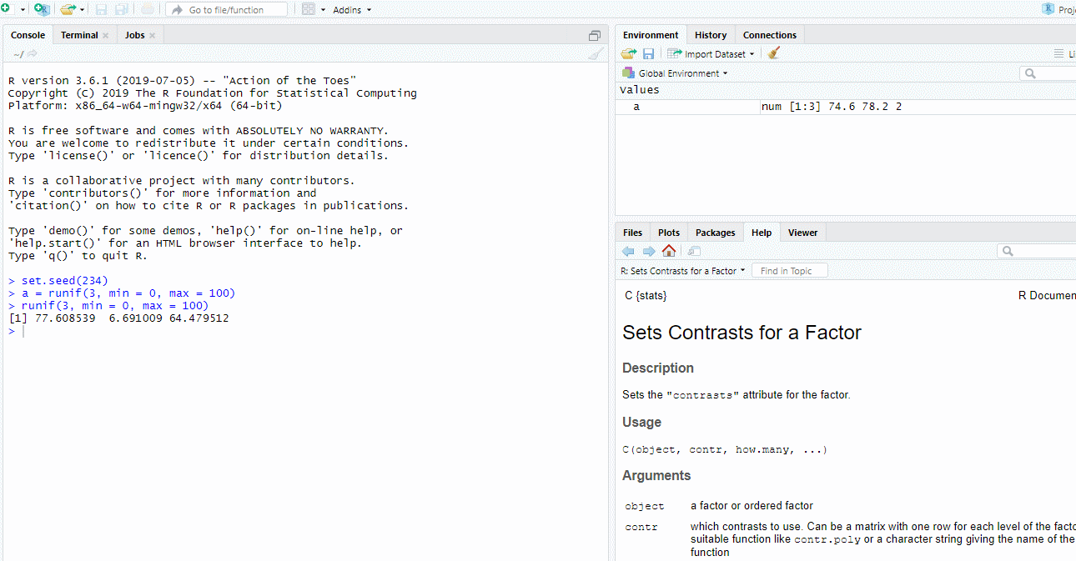Click the 'Usage' heading in Help
1076x561 pixels.
point(641,422)
